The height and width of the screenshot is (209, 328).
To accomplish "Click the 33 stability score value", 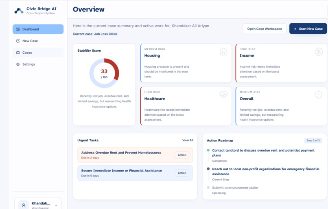I will 104,71.
